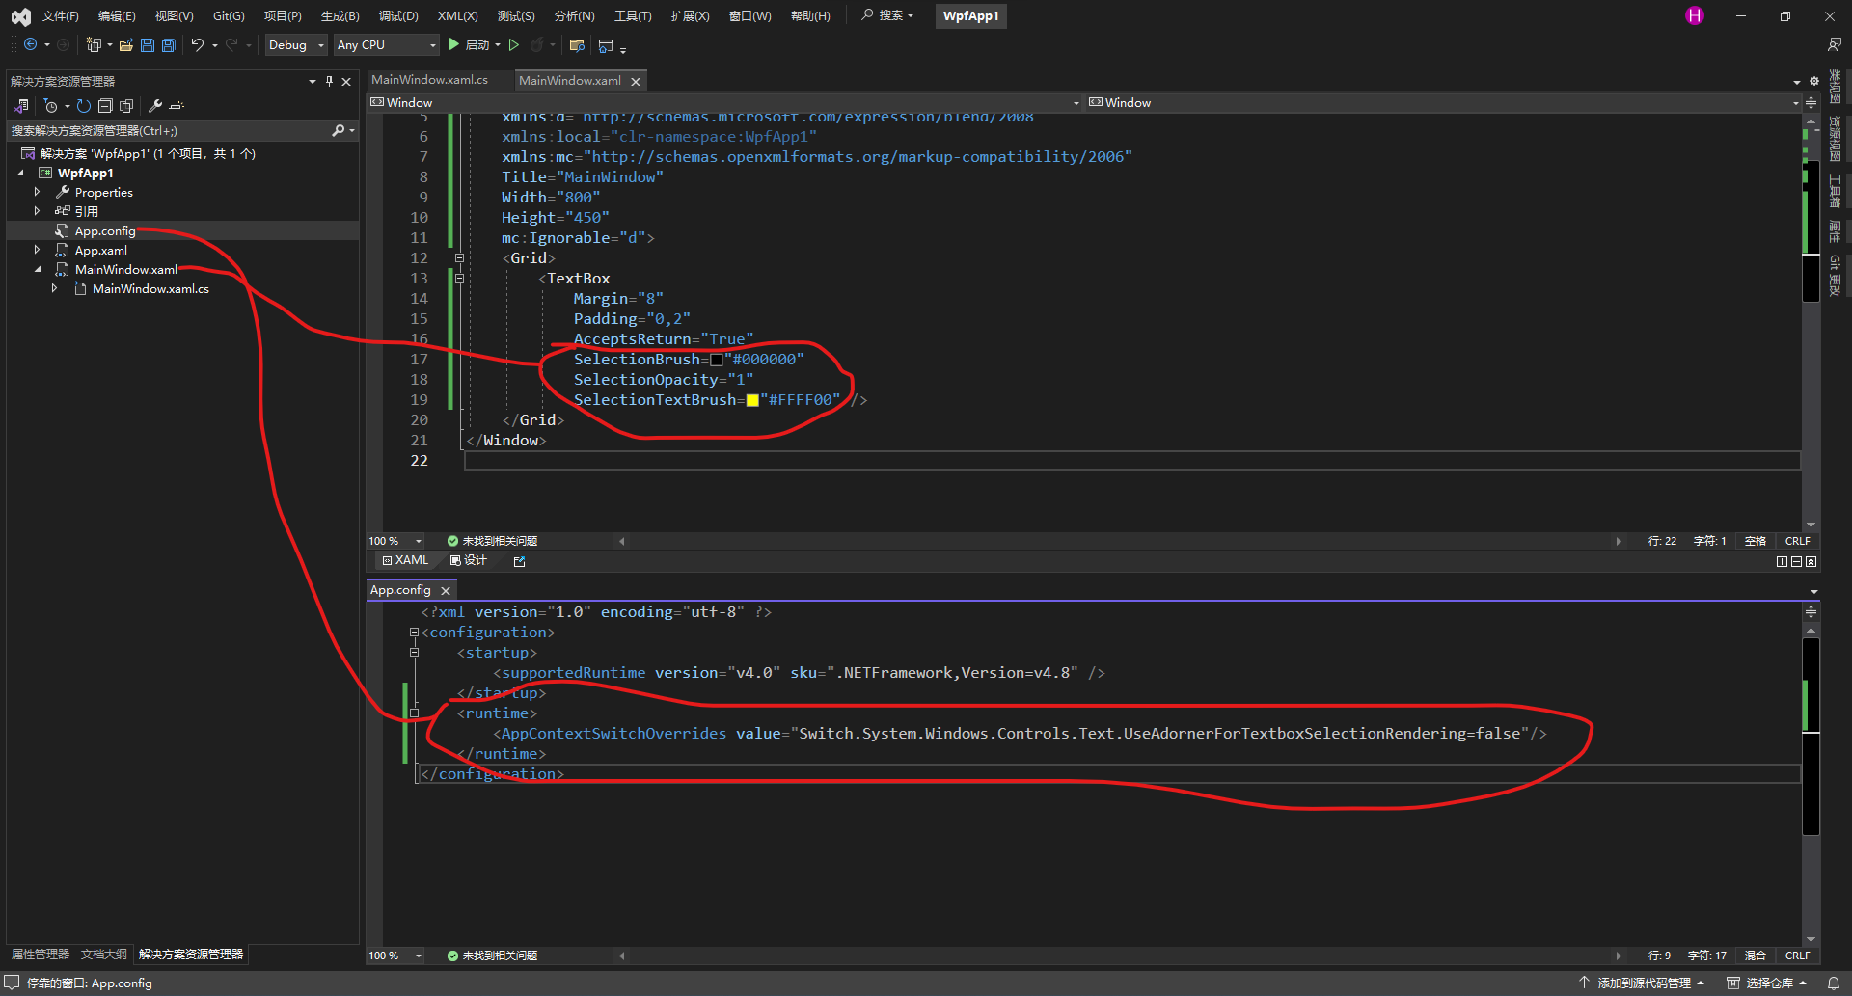Expand the MainWindow.xaml.cs tree node
Image resolution: width=1852 pixels, height=996 pixels.
tap(54, 288)
